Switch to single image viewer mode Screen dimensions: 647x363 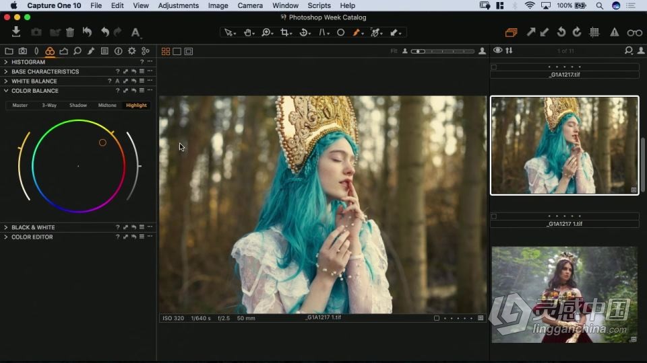coord(177,52)
